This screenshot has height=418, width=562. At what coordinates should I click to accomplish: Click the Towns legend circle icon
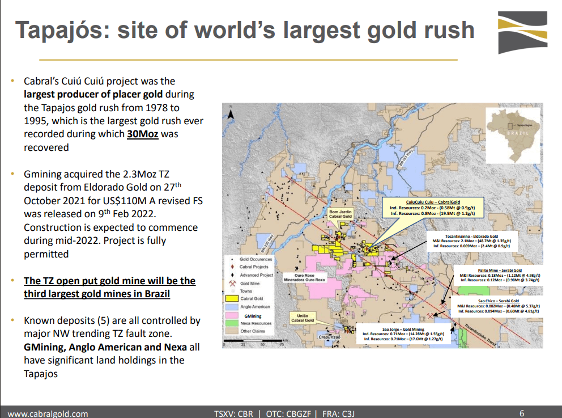point(232,291)
